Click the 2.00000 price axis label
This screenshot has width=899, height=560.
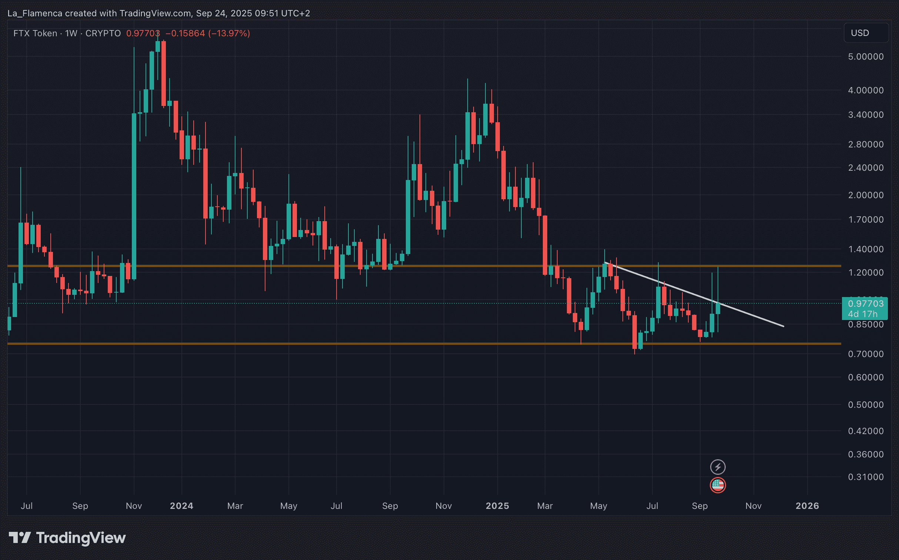866,195
